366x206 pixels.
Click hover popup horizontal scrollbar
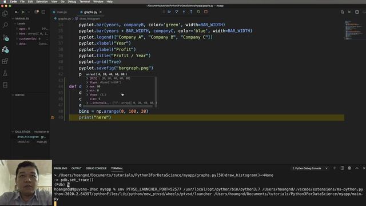tap(118, 106)
